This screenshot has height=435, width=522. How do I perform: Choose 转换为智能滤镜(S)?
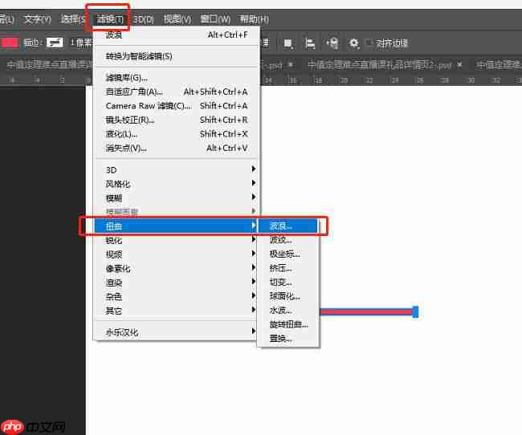coord(177,56)
